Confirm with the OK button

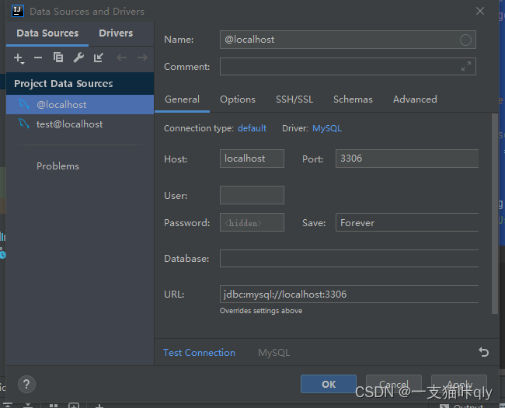tap(329, 384)
